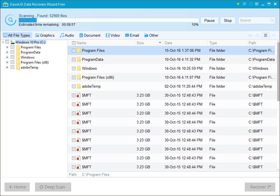Viewport: 280px width, 196px height.
Task: Tick checkbox of Windows list row
Action: [74, 68]
